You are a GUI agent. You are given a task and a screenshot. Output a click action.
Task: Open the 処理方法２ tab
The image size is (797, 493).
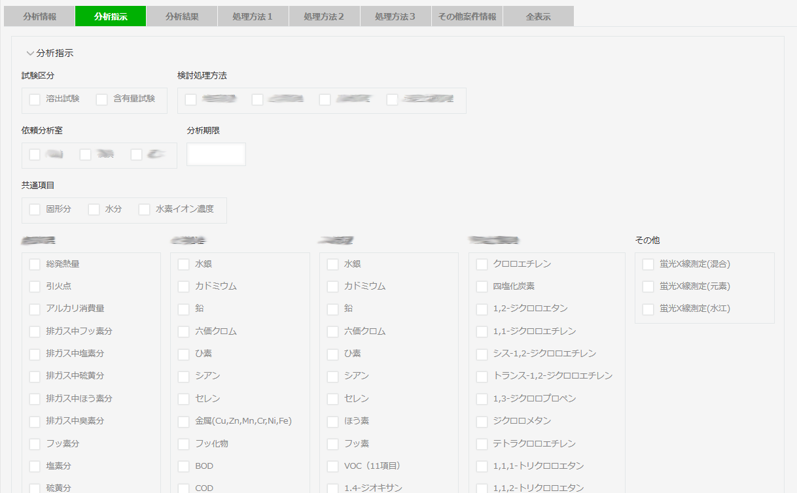tap(325, 16)
